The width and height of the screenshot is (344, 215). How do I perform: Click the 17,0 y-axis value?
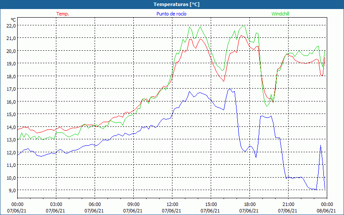pyautogui.click(x=12, y=89)
